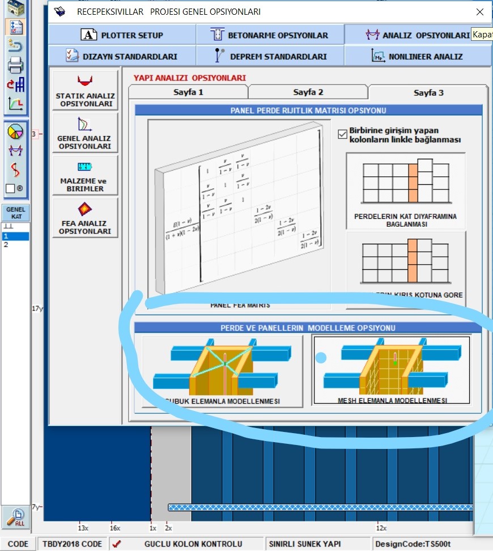The height and width of the screenshot is (551, 493).
Task: Select PERDELERIN KAT DIYAFRAMINA BAGLANMASI image option
Action: point(405,191)
